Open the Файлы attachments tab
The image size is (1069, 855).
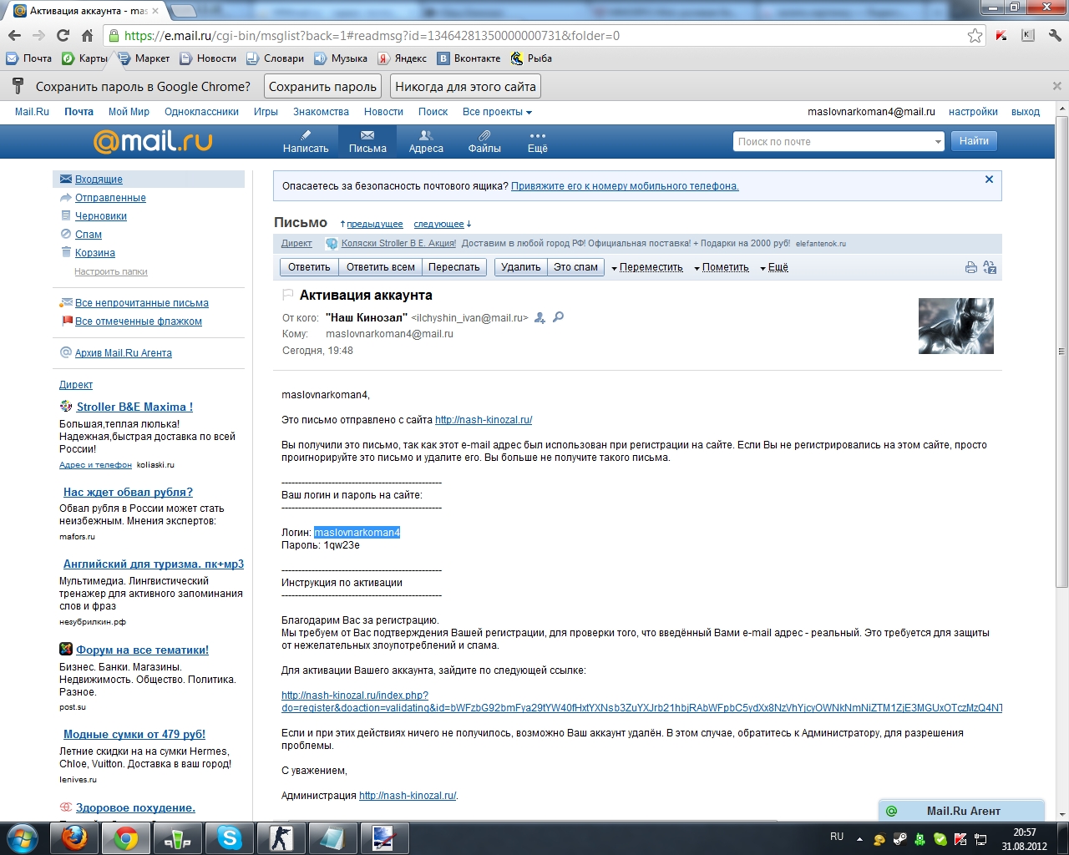pyautogui.click(x=484, y=141)
